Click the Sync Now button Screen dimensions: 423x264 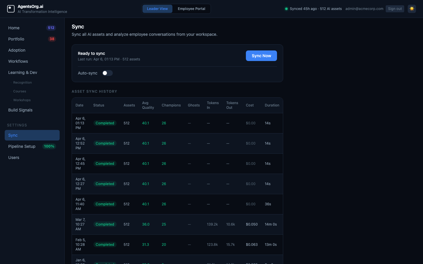click(261, 55)
